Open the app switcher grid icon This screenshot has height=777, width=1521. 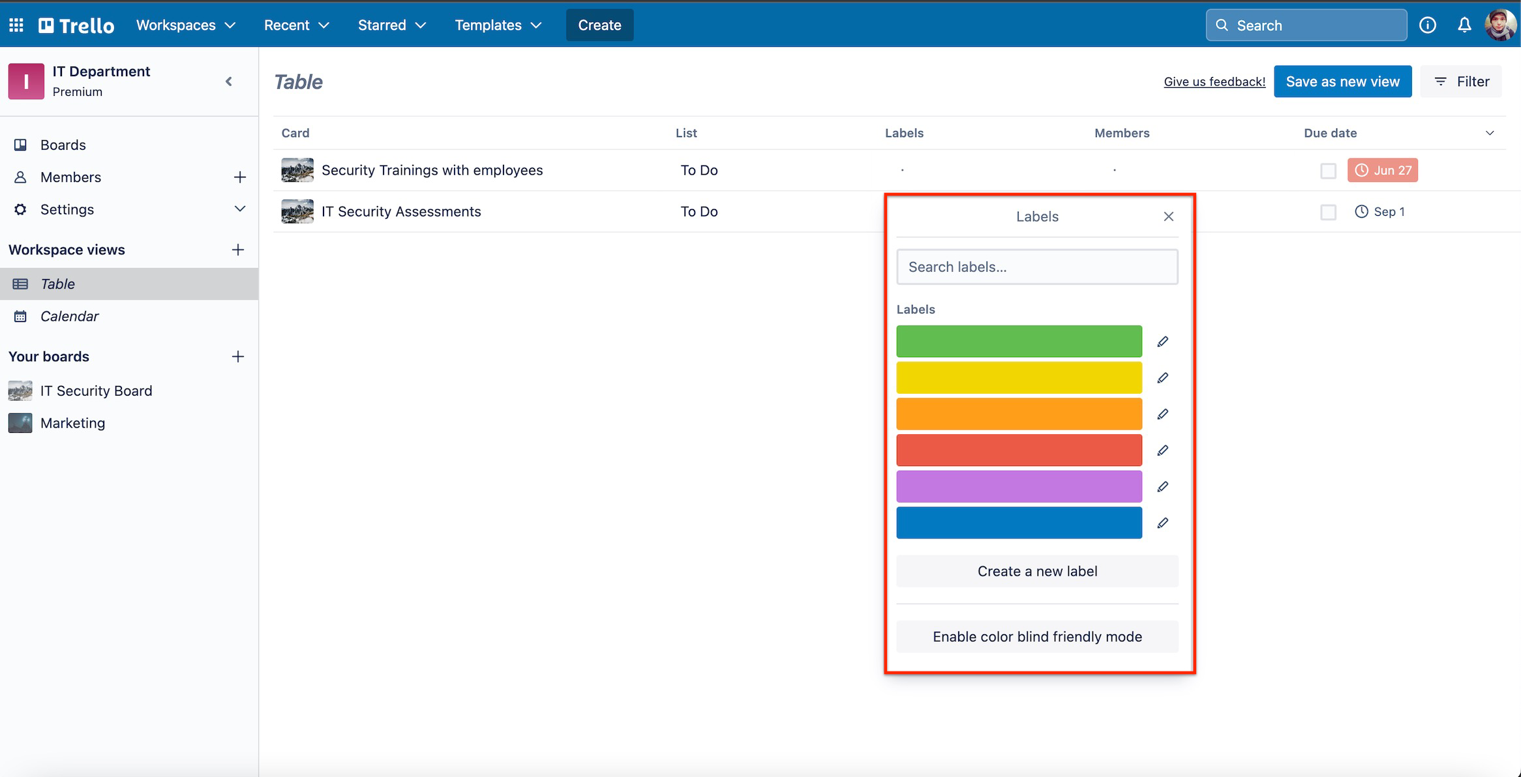(16, 25)
